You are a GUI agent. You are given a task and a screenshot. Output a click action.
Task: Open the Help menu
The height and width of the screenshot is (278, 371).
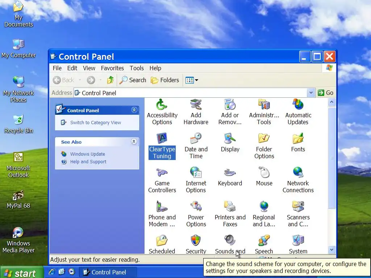tap(155, 68)
